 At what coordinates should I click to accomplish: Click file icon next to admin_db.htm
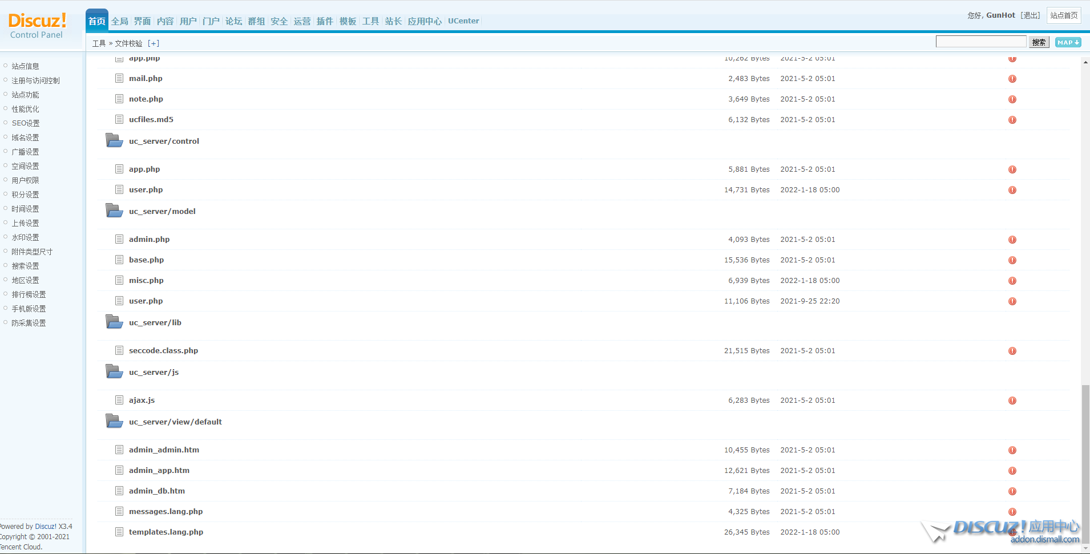[119, 491]
